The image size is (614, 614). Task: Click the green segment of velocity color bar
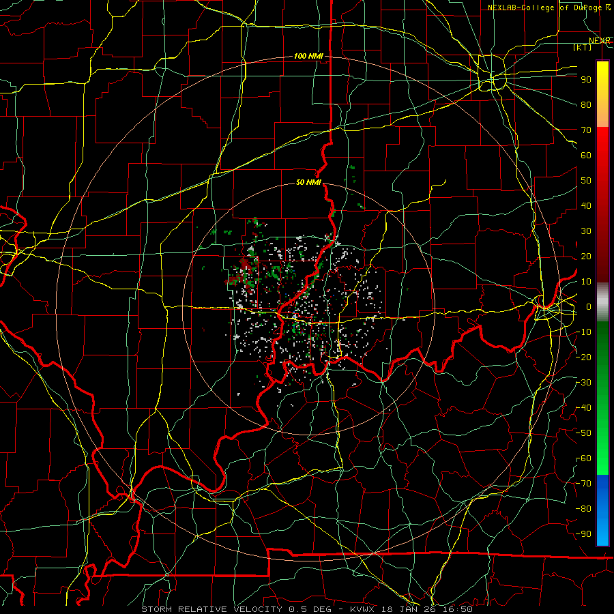point(602,398)
